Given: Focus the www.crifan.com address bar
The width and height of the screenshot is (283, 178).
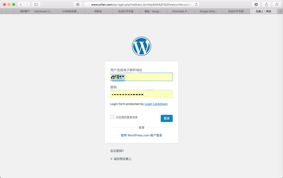Looking at the screenshot, I should 141,5.
